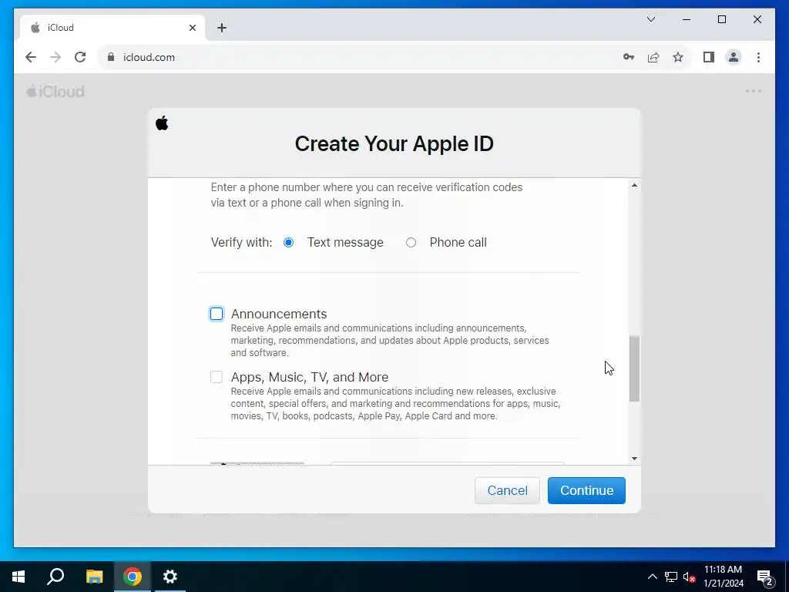Click the Continue button

pos(586,490)
